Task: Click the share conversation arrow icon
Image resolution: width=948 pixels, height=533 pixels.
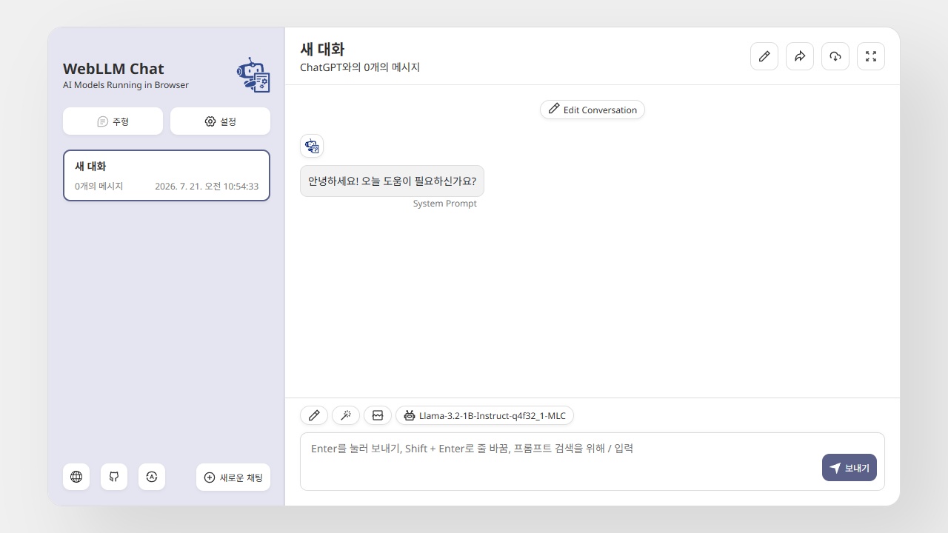Action: pos(800,56)
